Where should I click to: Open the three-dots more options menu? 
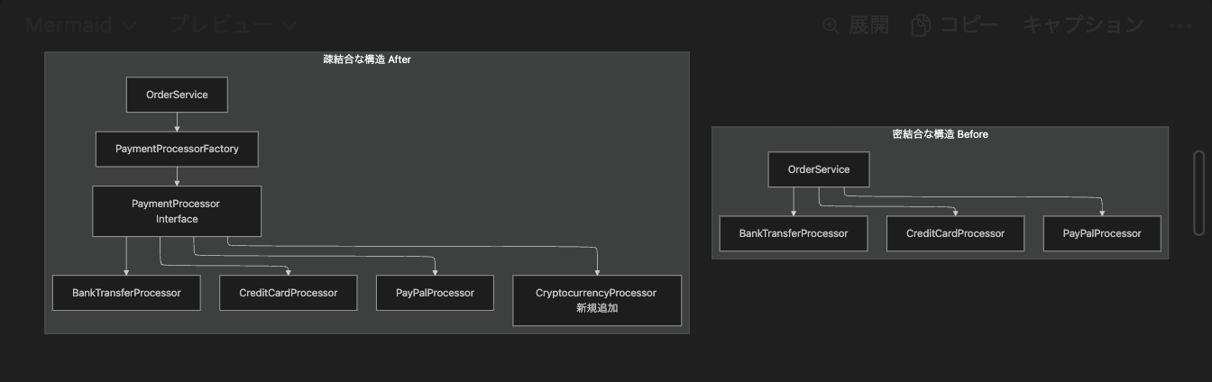(1180, 25)
